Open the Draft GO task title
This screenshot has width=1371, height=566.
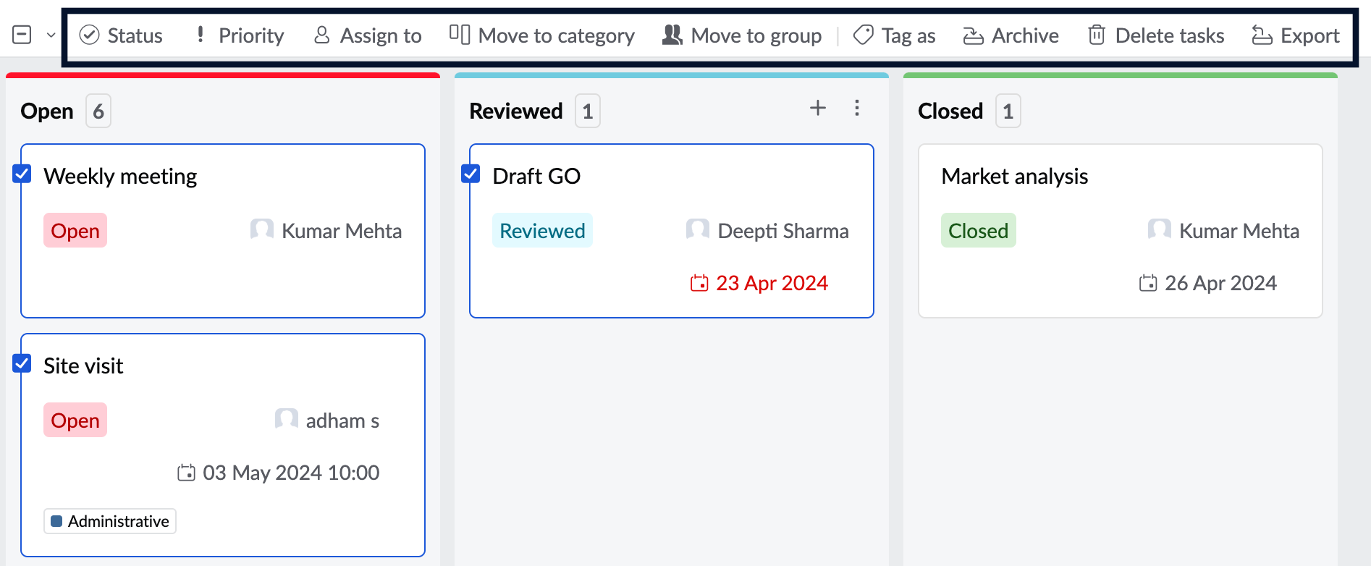[536, 176]
